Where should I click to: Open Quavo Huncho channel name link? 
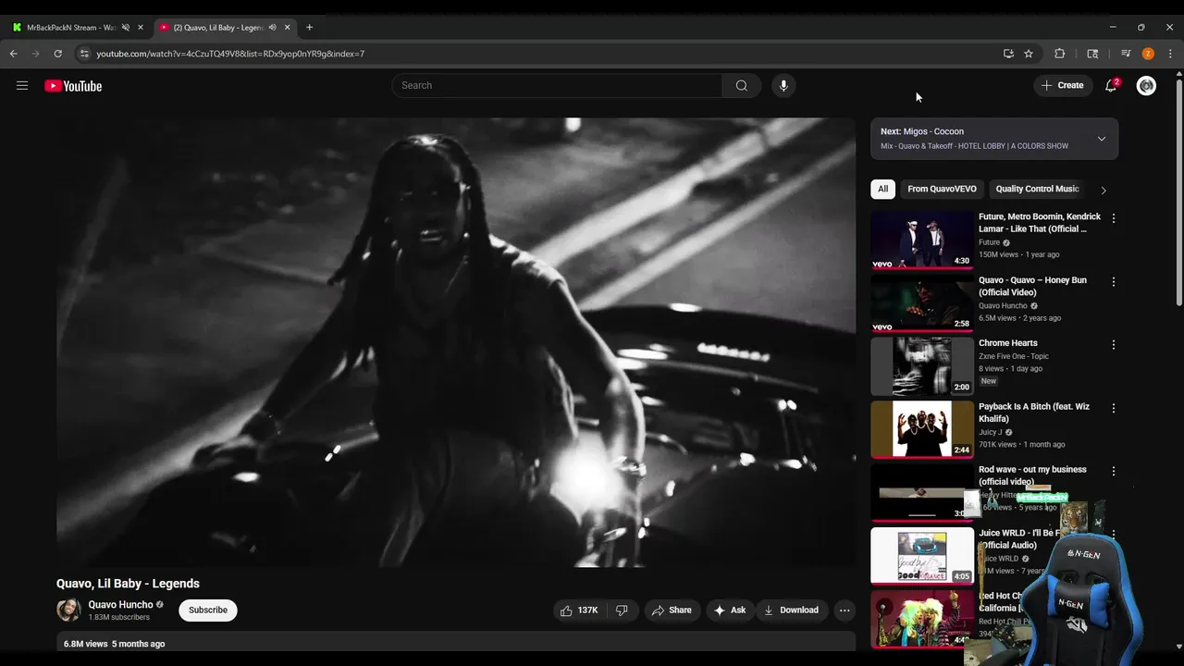pyautogui.click(x=120, y=605)
